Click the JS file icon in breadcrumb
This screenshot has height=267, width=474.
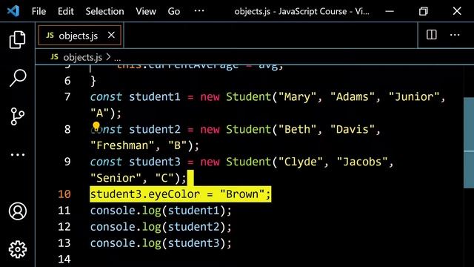(54, 57)
